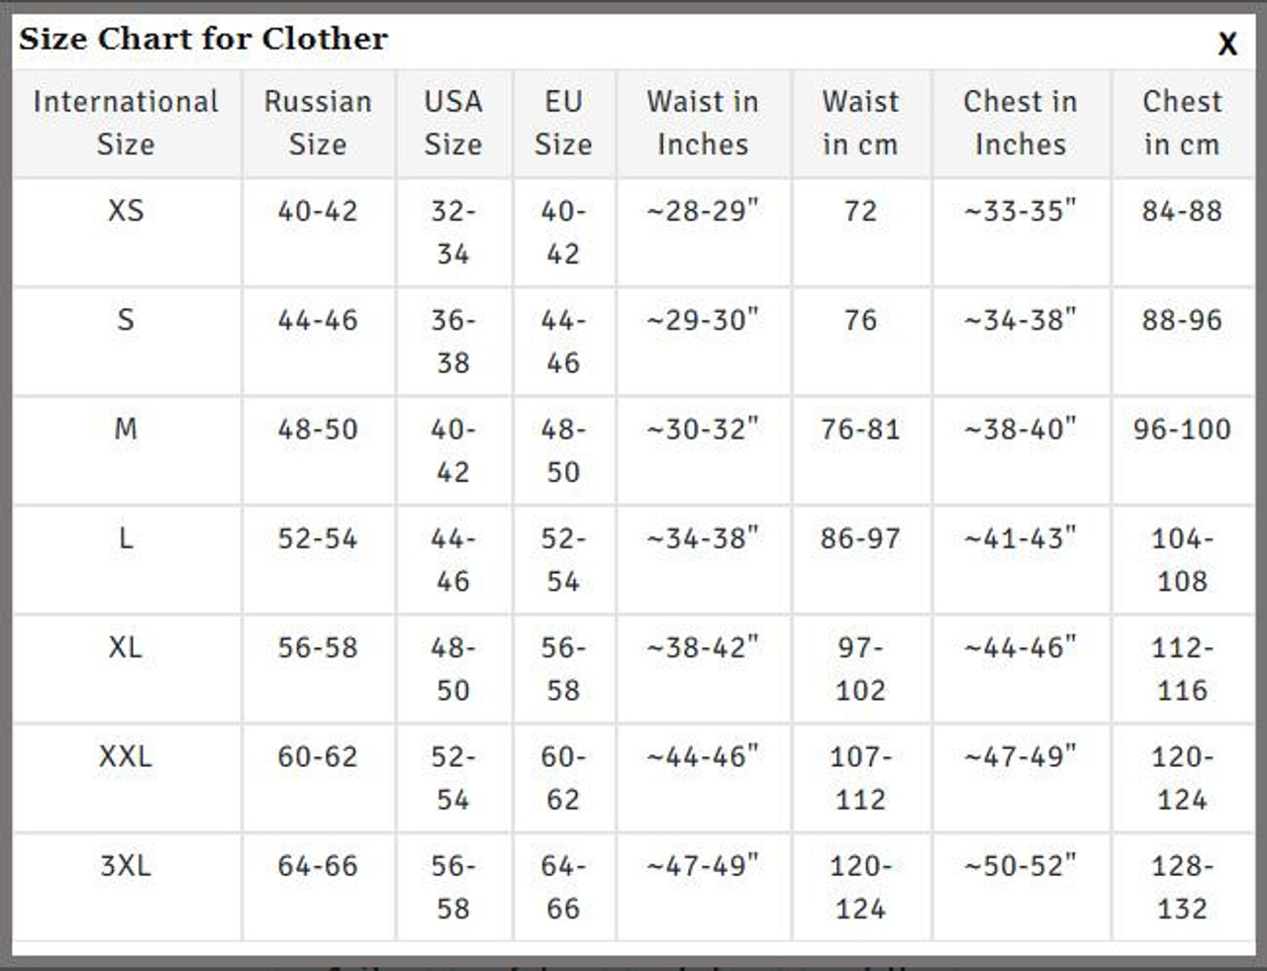
Task: Close the Size Chart dialog
Action: 1227,44
